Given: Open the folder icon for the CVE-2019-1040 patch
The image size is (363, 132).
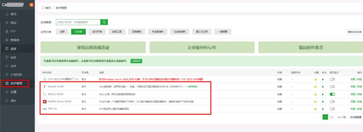Looking at the screenshot, I should tap(315, 80).
